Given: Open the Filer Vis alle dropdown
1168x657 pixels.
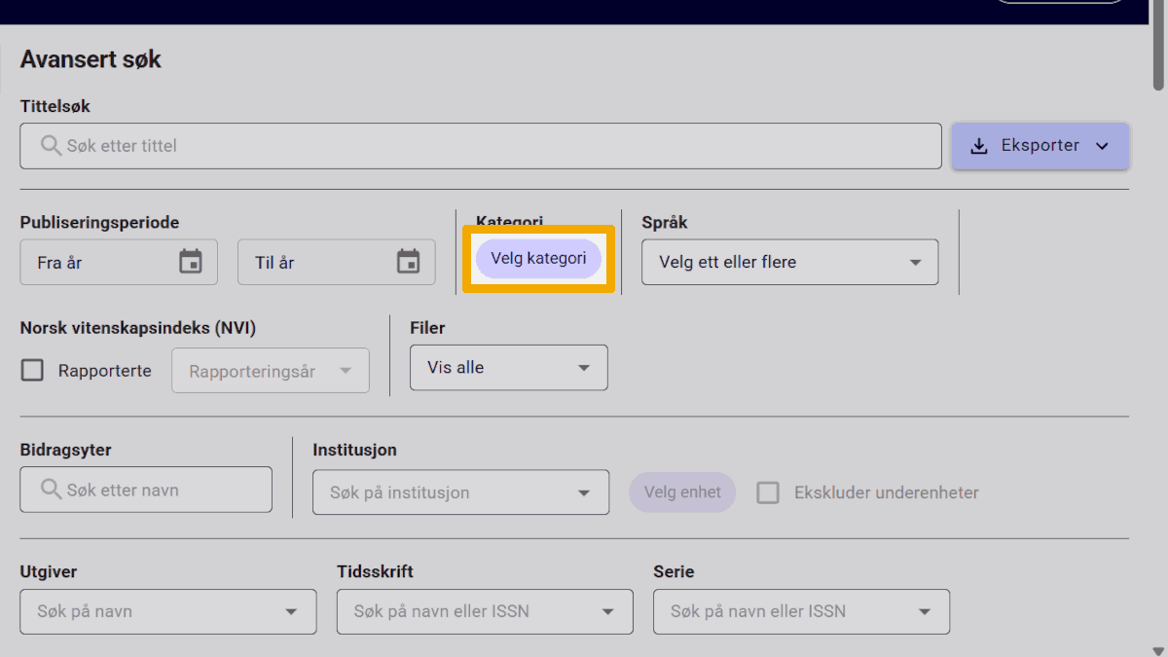Looking at the screenshot, I should [x=509, y=368].
